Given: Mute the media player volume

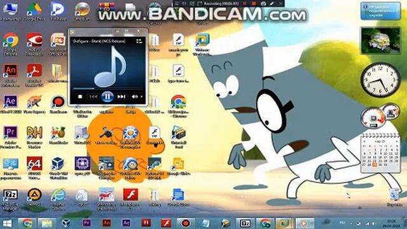Looking at the screenshot, I should pyautogui.click(x=134, y=97).
